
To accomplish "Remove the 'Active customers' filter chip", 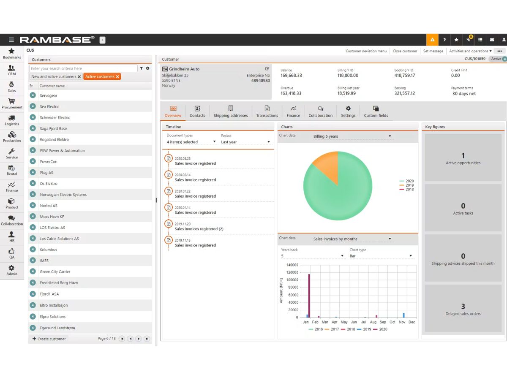I will coord(118,76).
